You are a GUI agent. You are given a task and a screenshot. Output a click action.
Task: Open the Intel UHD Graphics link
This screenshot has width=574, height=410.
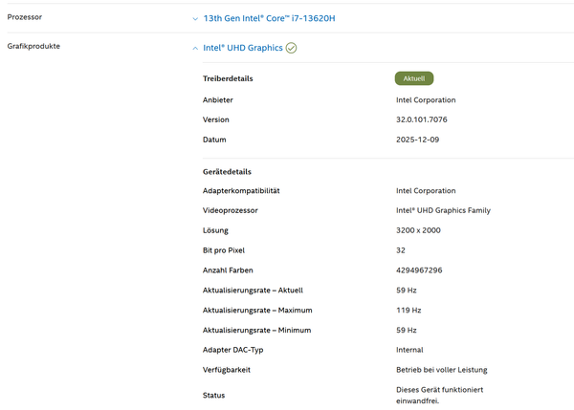click(243, 48)
